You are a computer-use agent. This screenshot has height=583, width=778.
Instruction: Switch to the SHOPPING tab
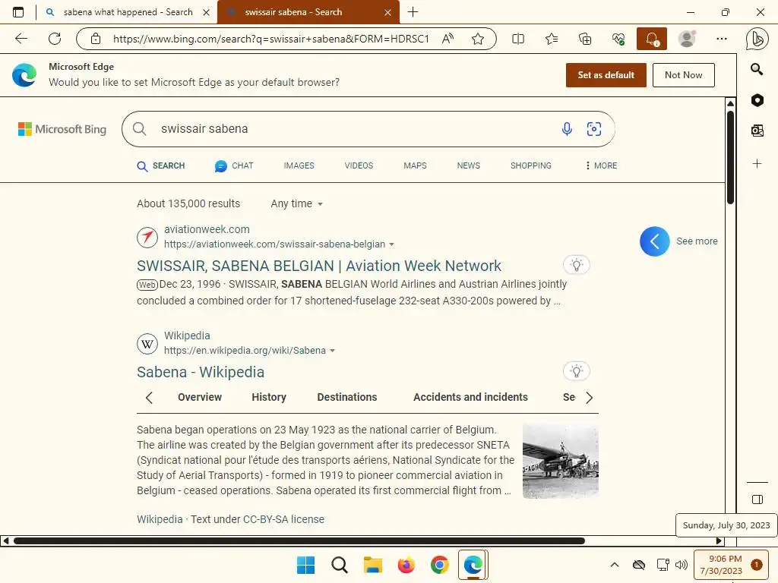(531, 165)
